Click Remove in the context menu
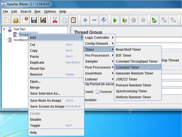 pyautogui.click(x=56, y=74)
